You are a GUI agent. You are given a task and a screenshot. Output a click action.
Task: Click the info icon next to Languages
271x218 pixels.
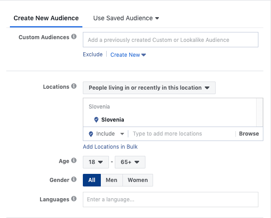point(74,199)
